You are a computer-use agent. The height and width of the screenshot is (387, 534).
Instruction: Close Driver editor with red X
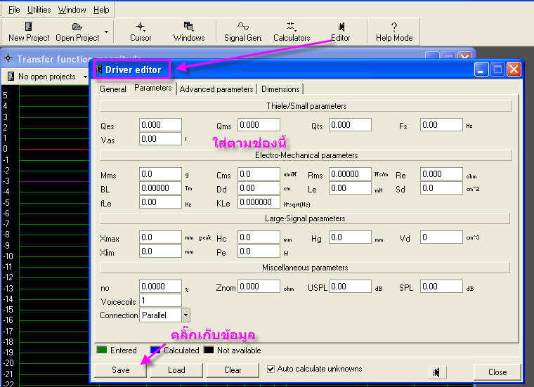click(514, 70)
